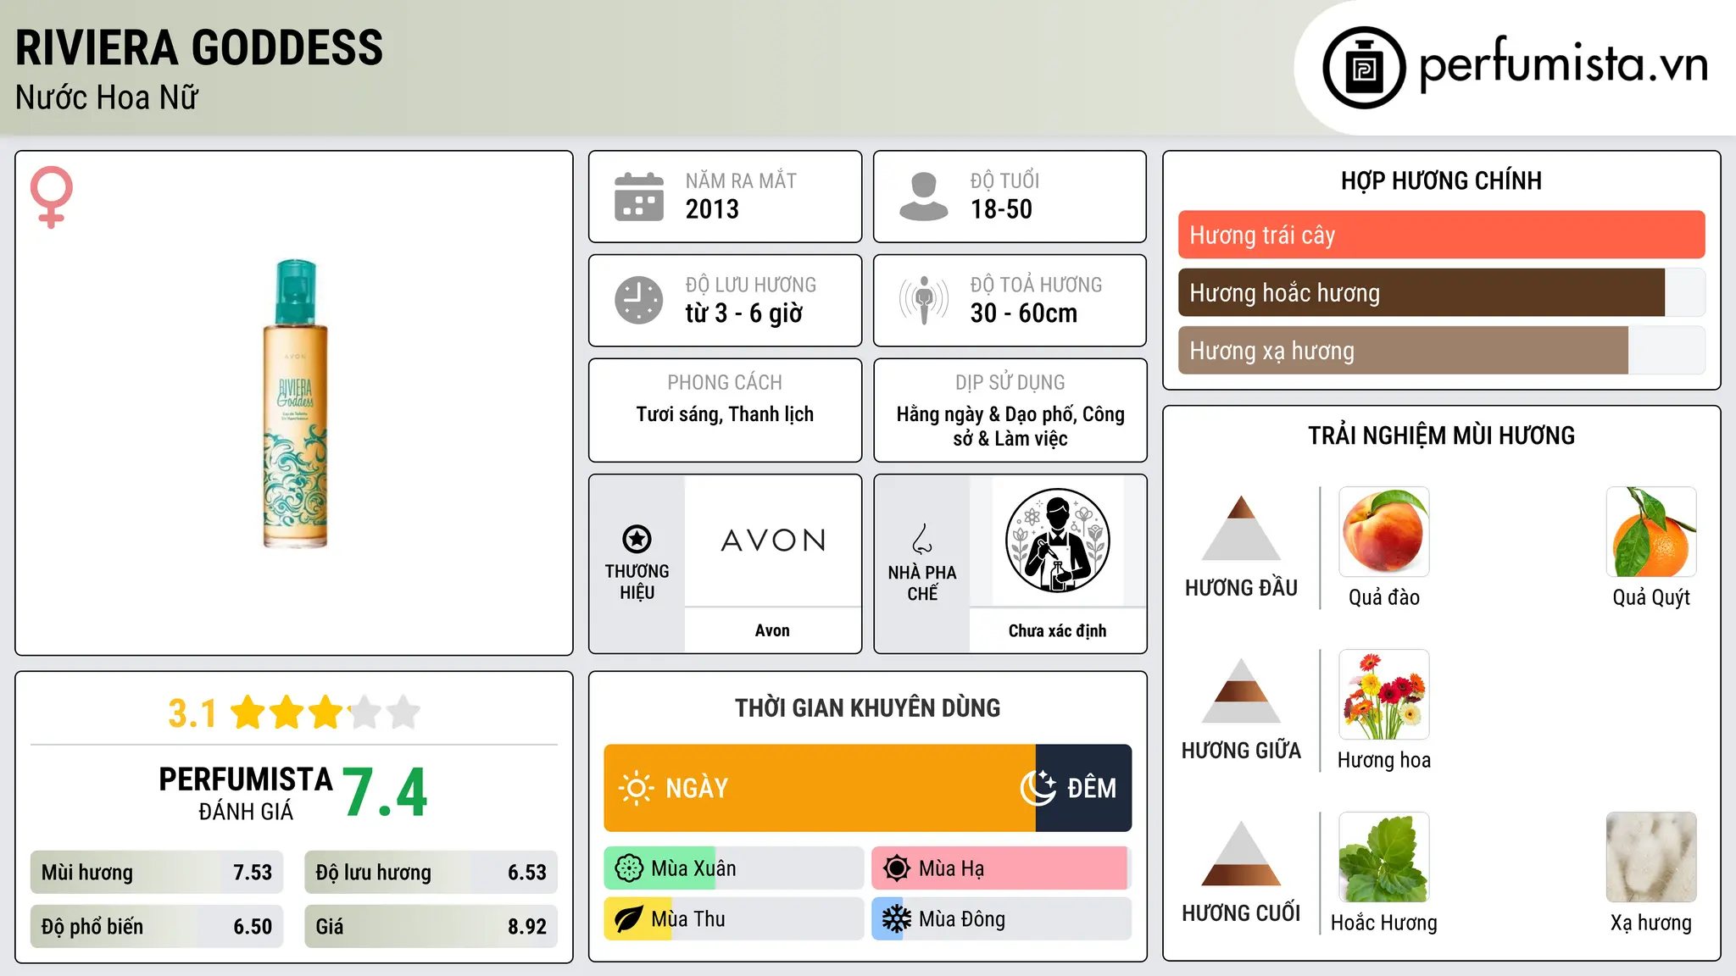
Task: Click the Mùa Xuân season bar
Action: [x=734, y=868]
